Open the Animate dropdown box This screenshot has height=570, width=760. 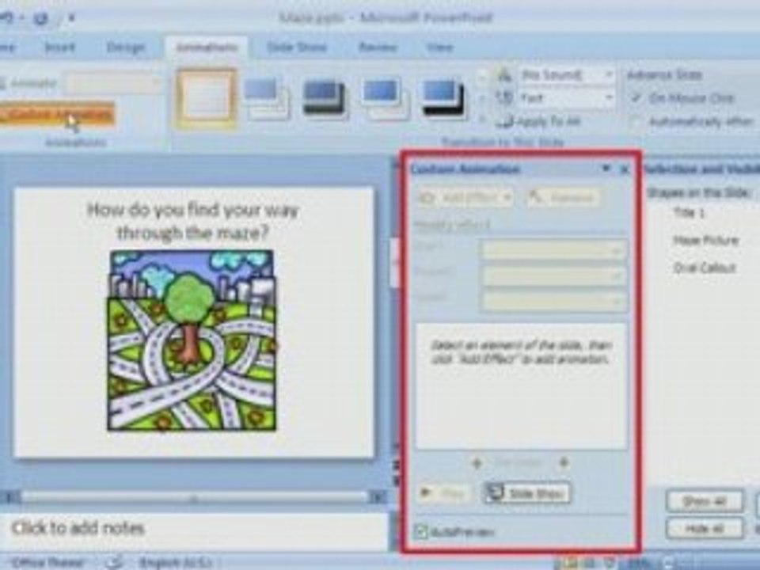113,83
